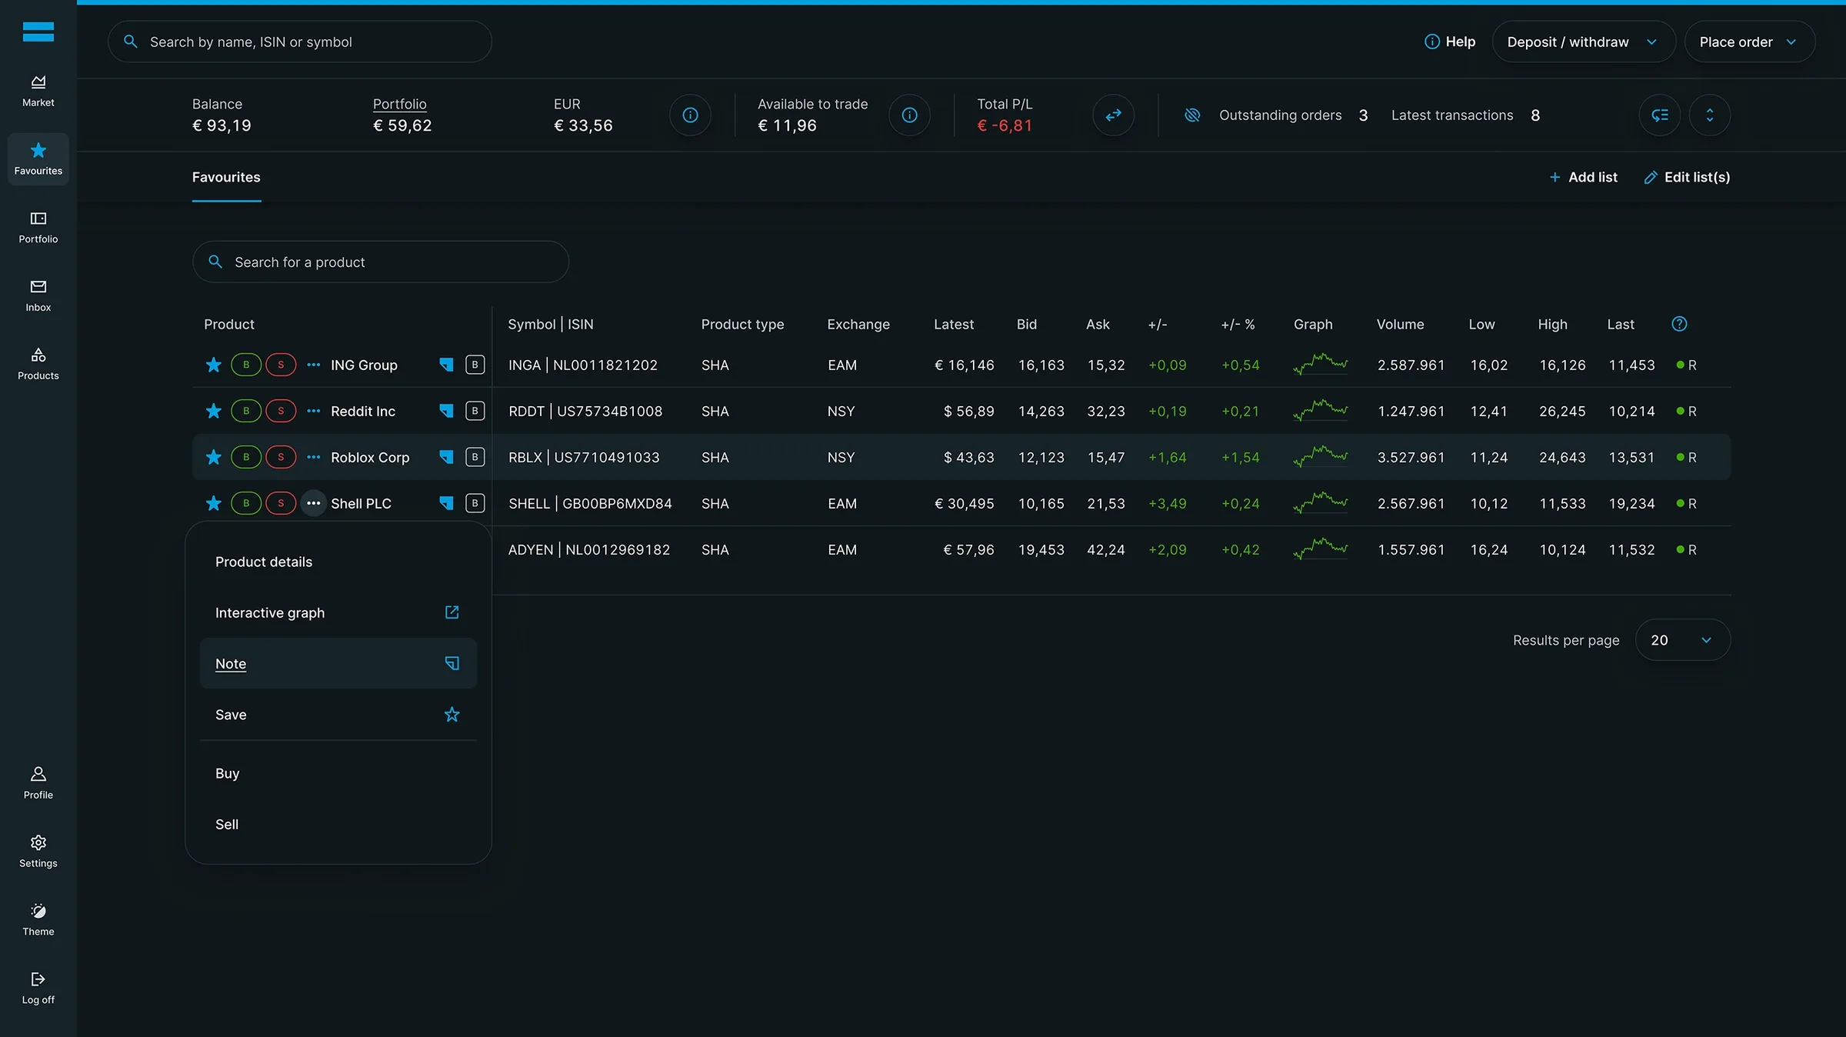Image resolution: width=1846 pixels, height=1037 pixels.
Task: Open the ADYEN row mini graph
Action: point(1320,549)
